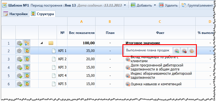Click table edit icon in KPI 1 row
The width and height of the screenshot is (218, 103).
coord(27,51)
